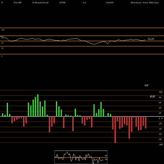Click the MR axis label -100
Viewport: 164px width, 164px height.
click(161, 145)
